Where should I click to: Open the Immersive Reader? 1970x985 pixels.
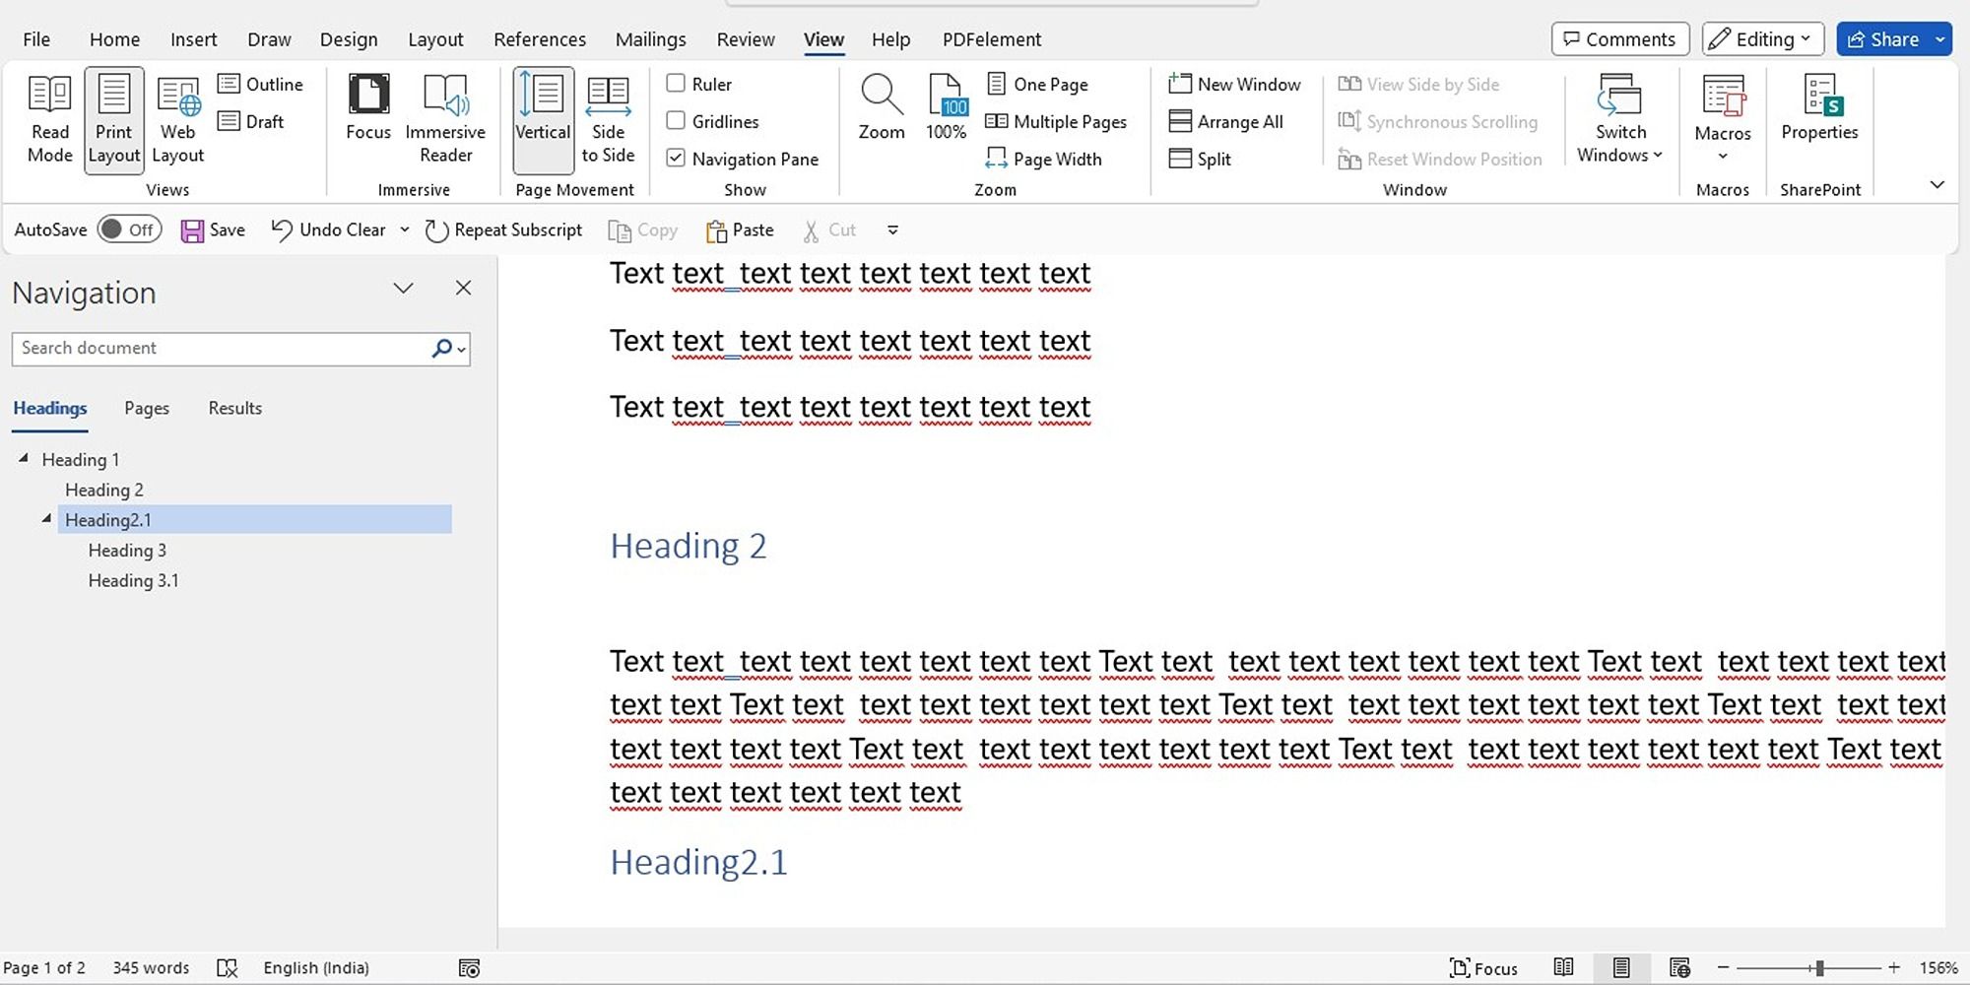pos(445,119)
